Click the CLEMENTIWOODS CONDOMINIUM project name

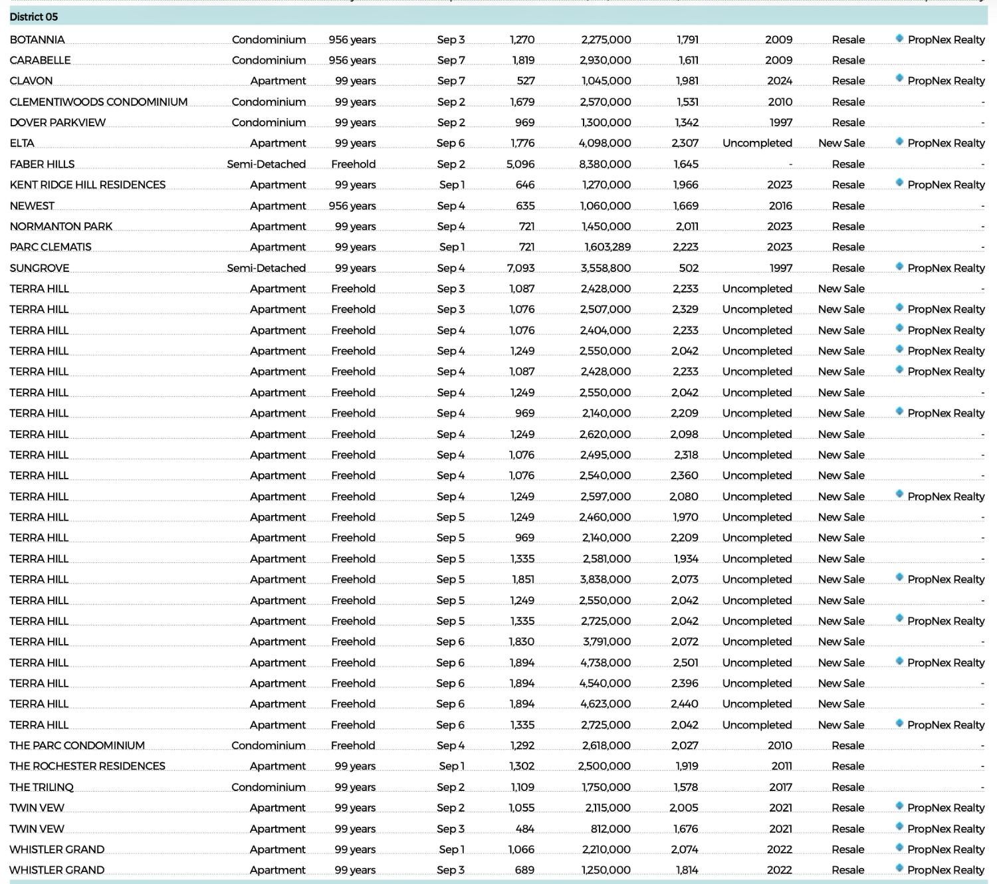click(x=98, y=102)
